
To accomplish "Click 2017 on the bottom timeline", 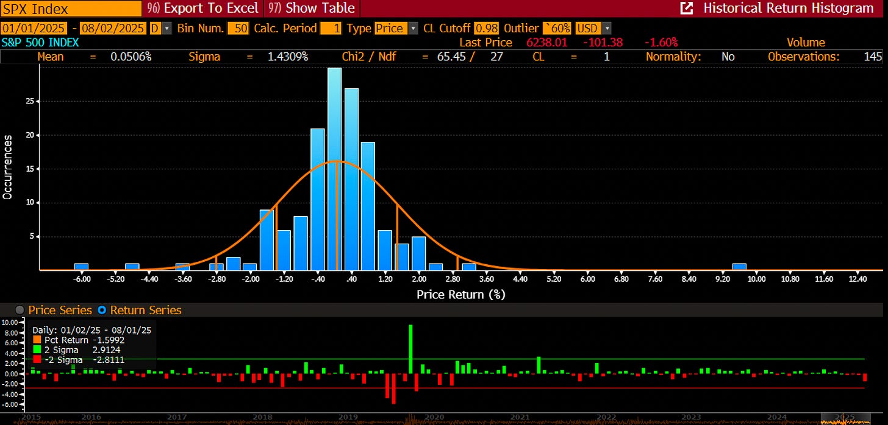I will tap(176, 417).
